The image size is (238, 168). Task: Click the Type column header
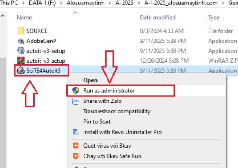[214, 18]
